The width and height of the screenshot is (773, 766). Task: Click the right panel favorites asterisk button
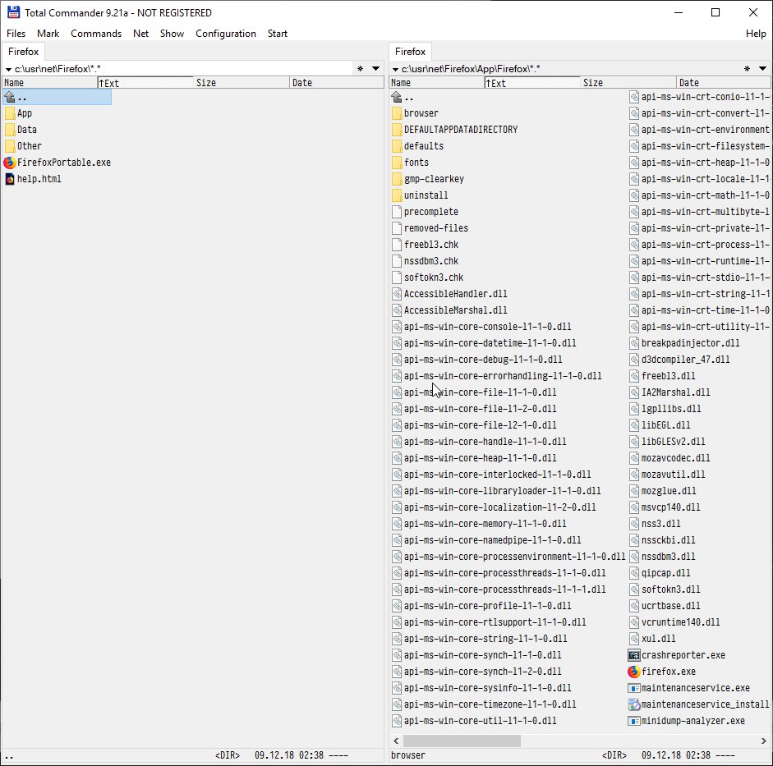[x=747, y=68]
